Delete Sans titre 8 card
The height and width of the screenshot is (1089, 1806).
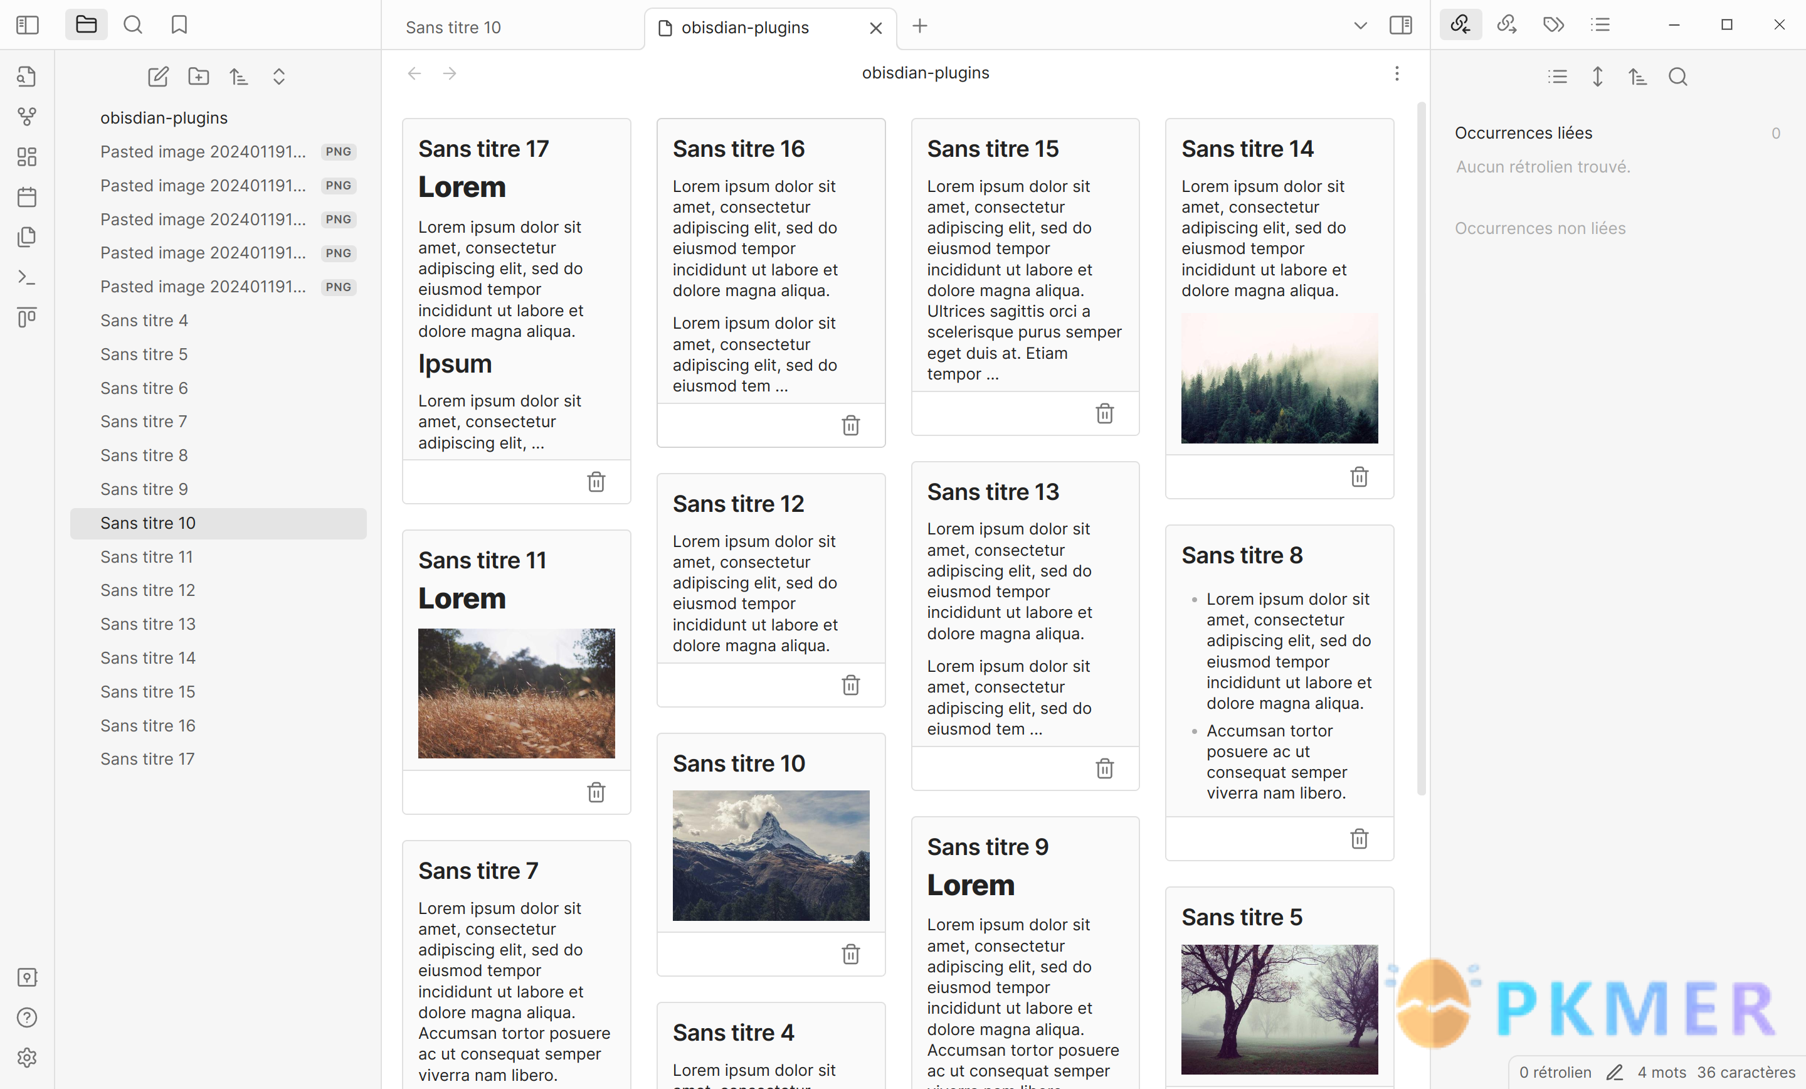[1360, 838]
